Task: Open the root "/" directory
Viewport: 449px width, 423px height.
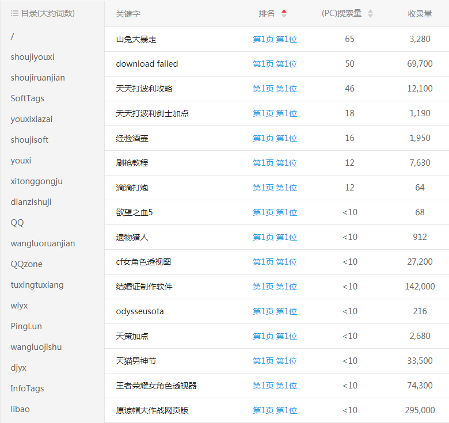Action: 12,36
